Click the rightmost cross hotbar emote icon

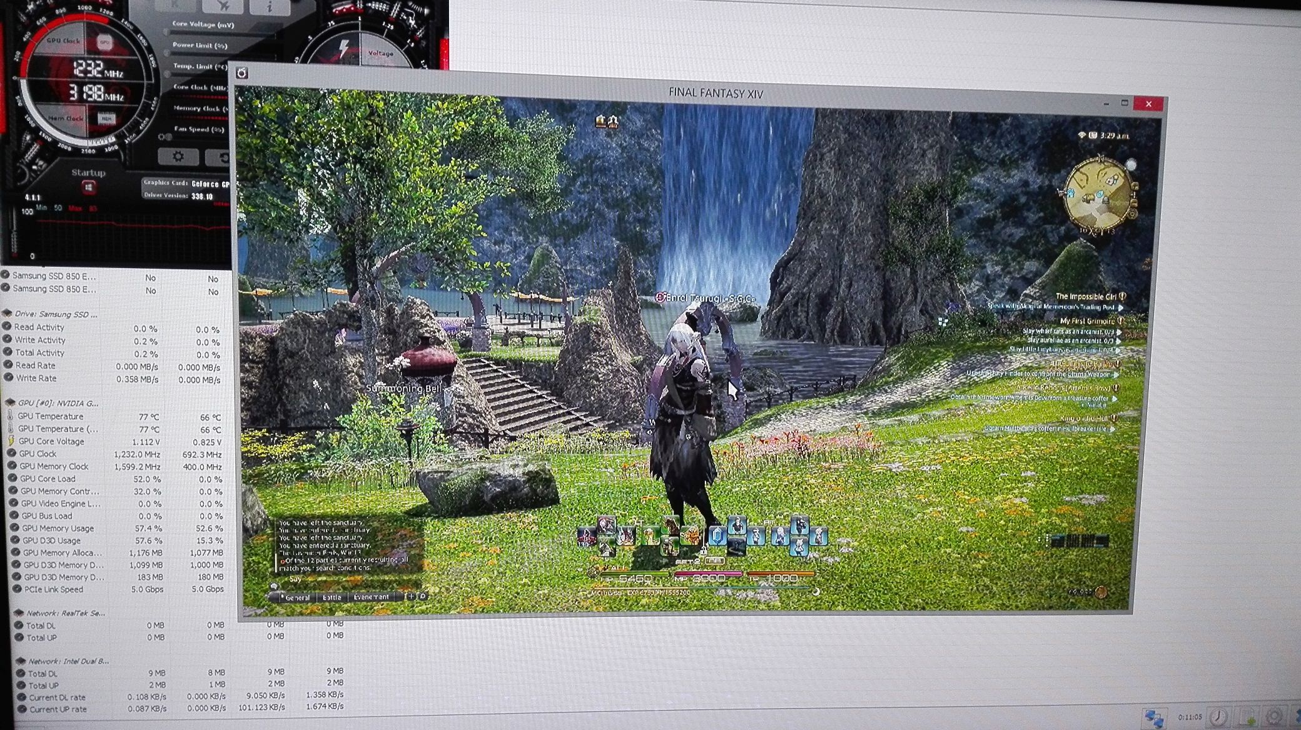click(818, 536)
